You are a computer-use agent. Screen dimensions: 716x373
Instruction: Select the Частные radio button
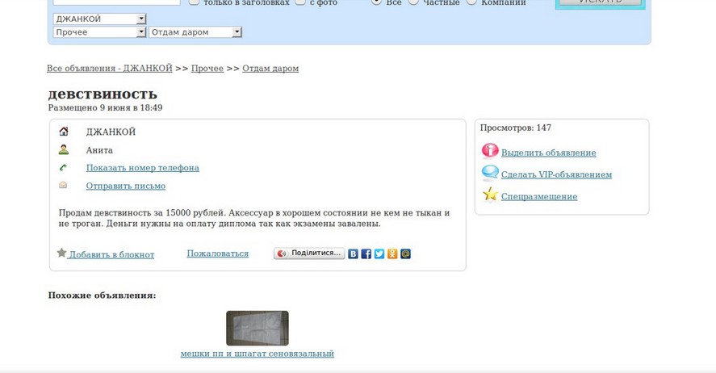point(413,2)
